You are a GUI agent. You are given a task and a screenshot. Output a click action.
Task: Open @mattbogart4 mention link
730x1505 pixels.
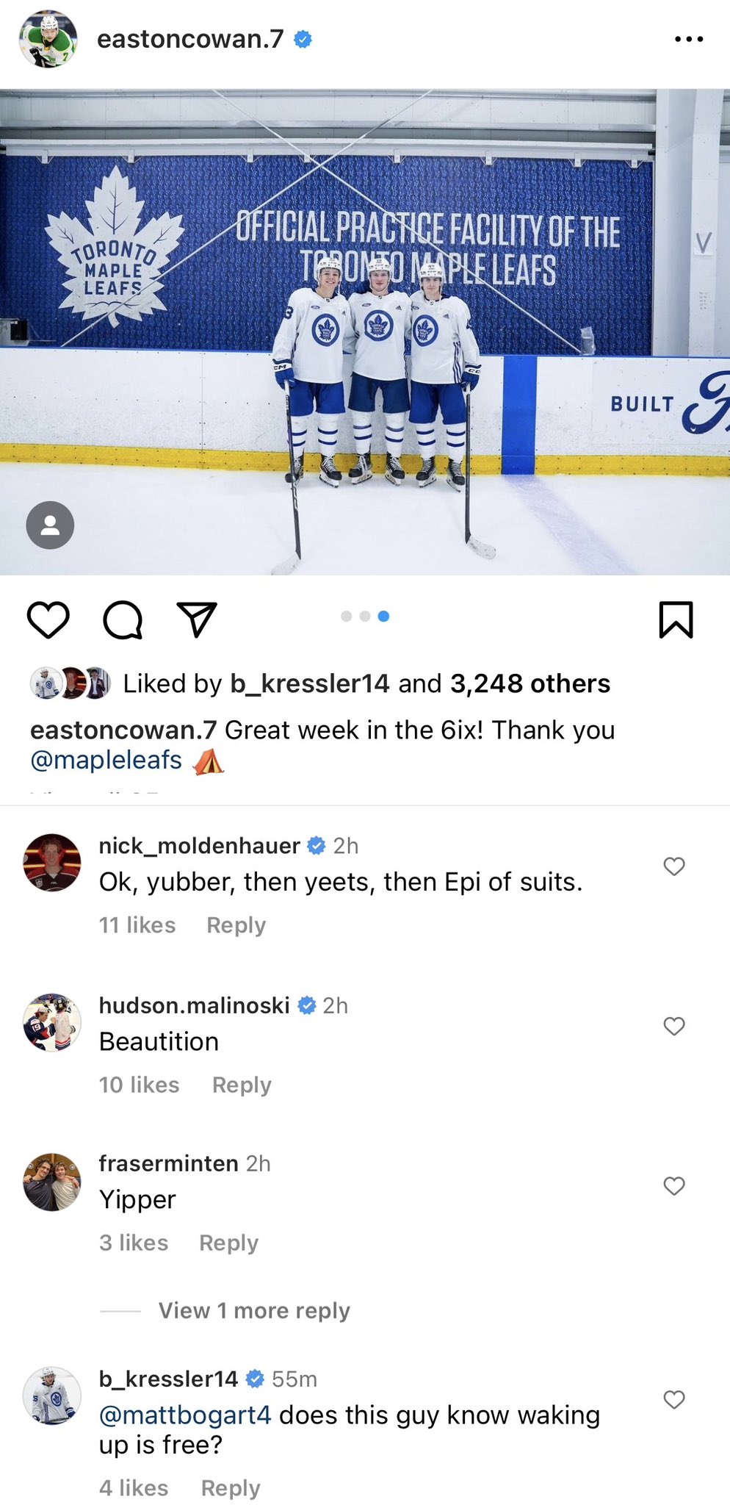click(185, 1415)
